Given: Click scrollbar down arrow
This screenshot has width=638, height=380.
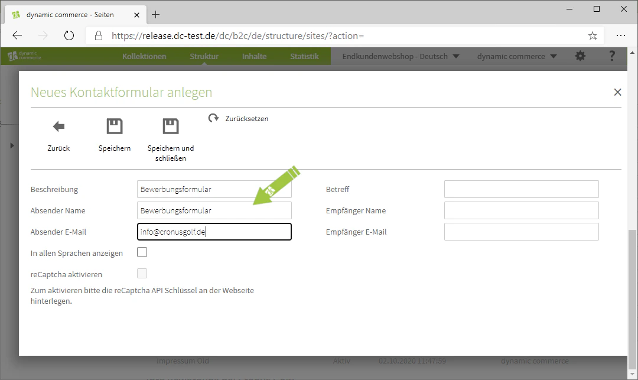Looking at the screenshot, I should click(x=632, y=374).
